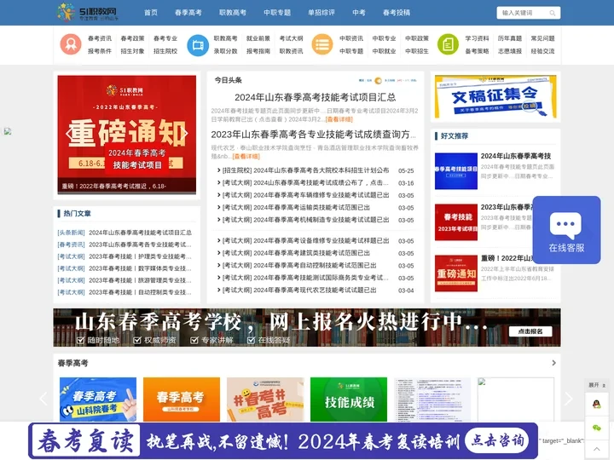Screen dimensions: 614x460
Task: Open the 单招综评 nav menu
Action: (321, 13)
